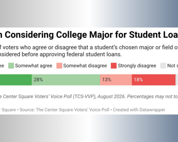Click the Source: The Center Square Voters' Voice Poll text
This screenshot has width=178, height=142.
65,110
